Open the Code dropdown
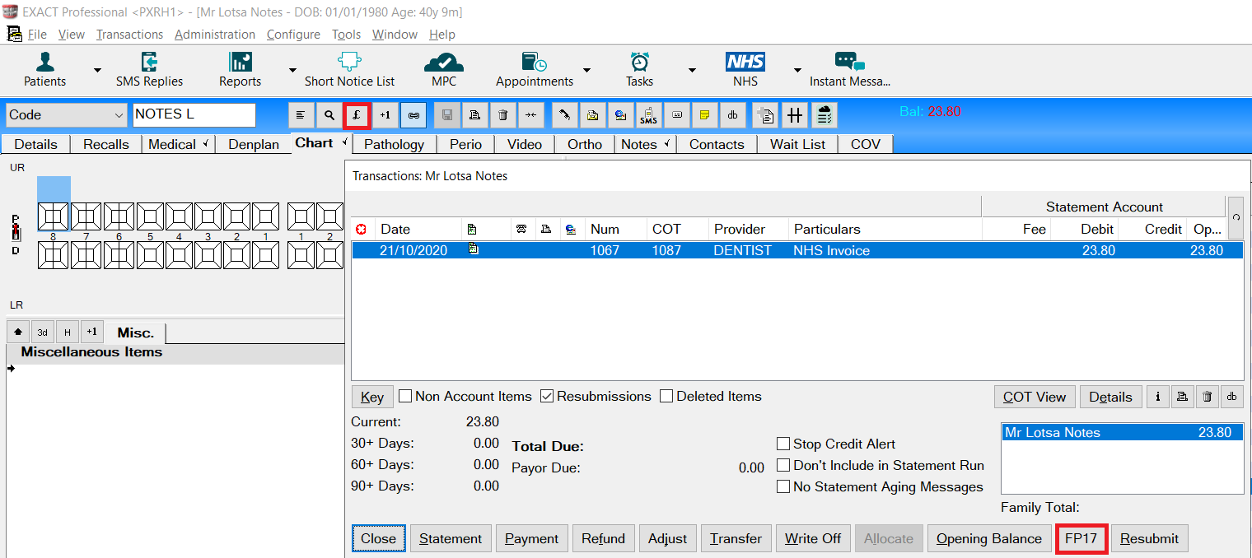1252x558 pixels. (67, 115)
